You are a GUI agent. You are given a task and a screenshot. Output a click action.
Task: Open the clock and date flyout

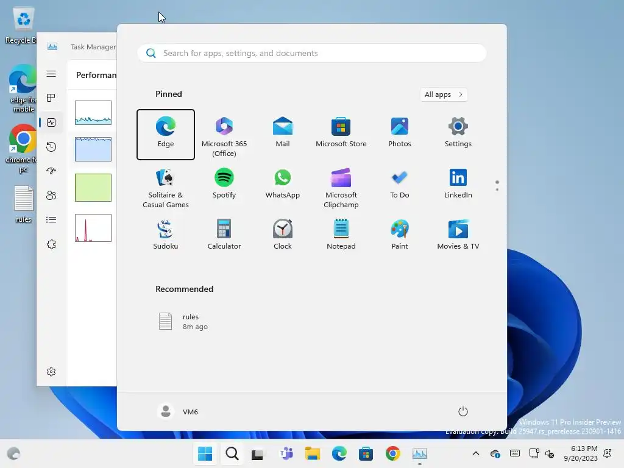(x=580, y=453)
